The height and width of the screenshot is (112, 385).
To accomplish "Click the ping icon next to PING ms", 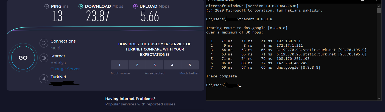I will tap(47, 6).
